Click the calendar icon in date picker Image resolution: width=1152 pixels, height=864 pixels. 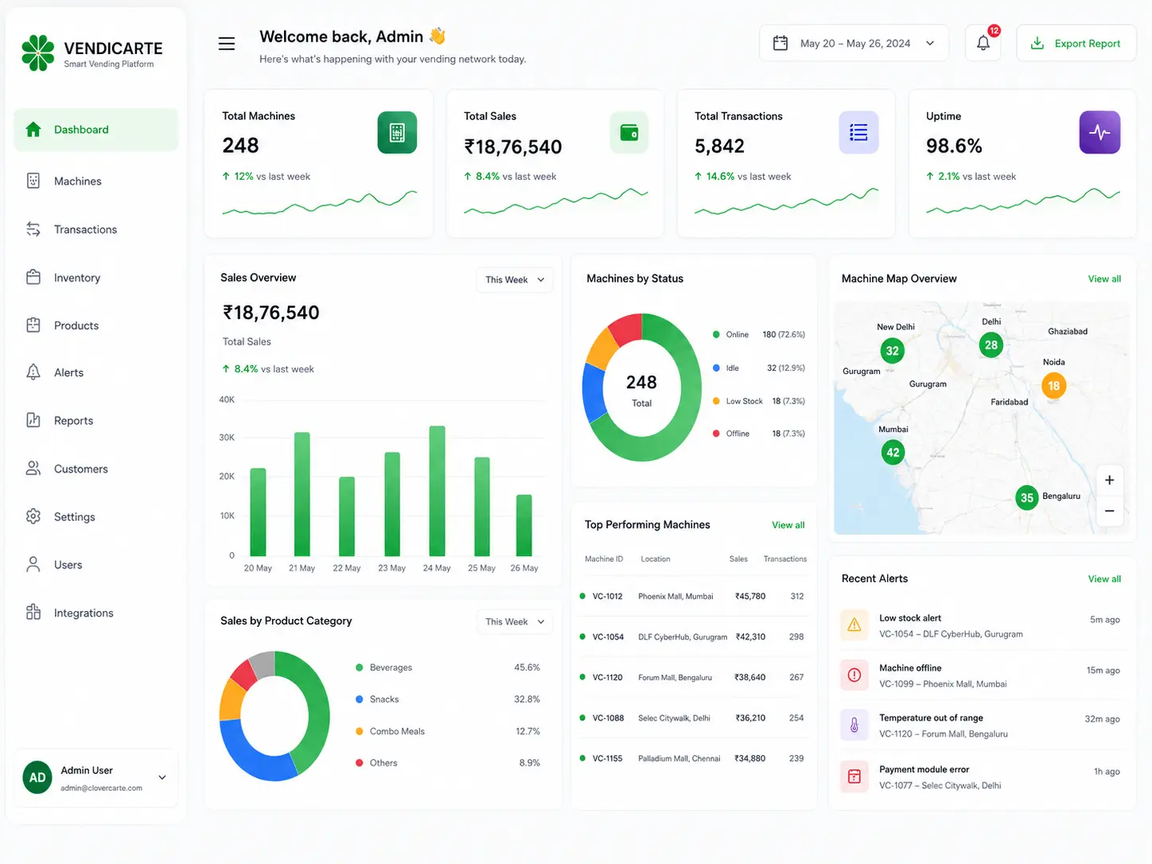(780, 43)
